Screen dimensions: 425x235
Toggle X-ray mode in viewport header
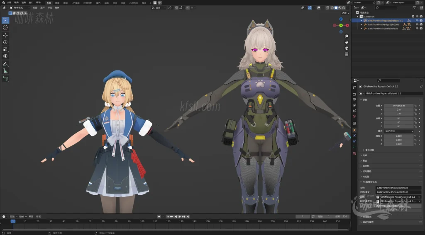[327, 8]
